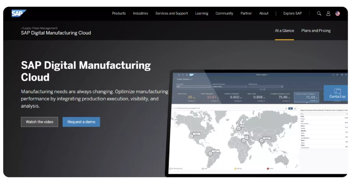351x184 pixels.
Task: Click the Request a demo button
Action: [81, 122]
